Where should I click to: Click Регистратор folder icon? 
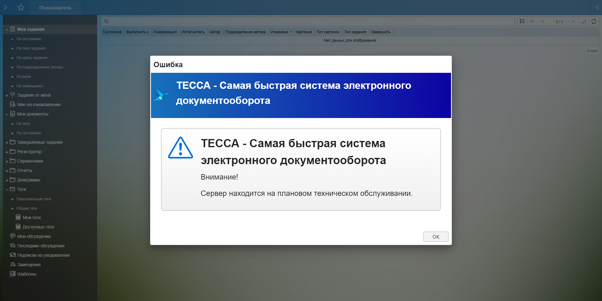13,151
